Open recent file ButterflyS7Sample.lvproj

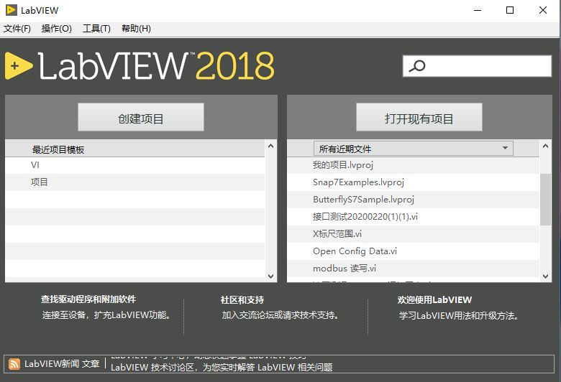414,200
